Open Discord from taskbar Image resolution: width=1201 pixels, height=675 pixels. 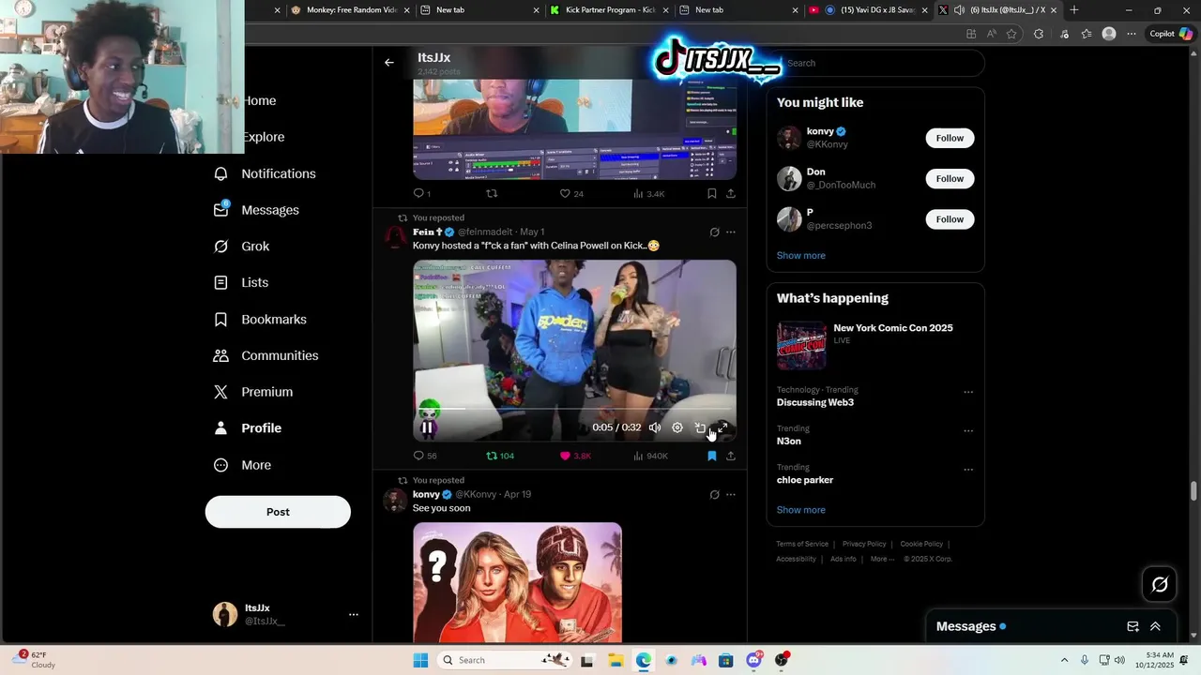753,660
